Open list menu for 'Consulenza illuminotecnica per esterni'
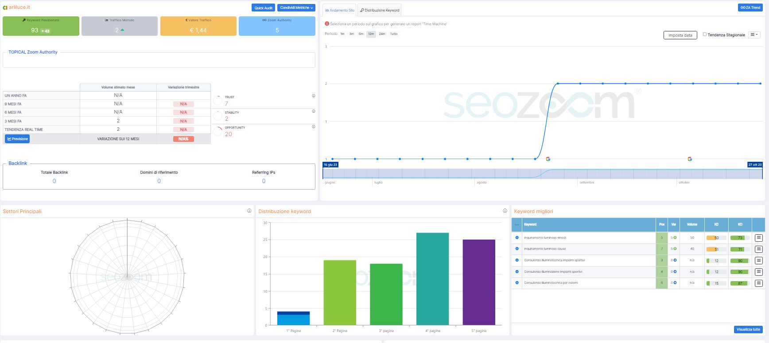This screenshot has height=343, width=769. [x=758, y=283]
